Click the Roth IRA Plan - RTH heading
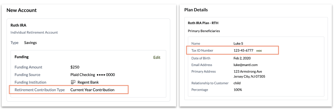This screenshot has width=335, height=110. pyautogui.click(x=203, y=23)
